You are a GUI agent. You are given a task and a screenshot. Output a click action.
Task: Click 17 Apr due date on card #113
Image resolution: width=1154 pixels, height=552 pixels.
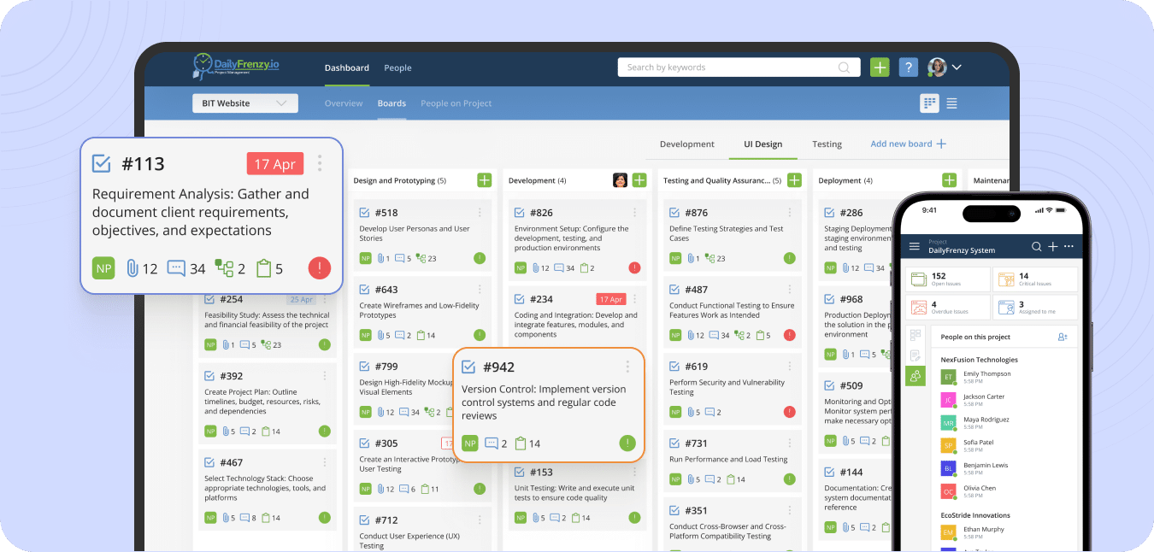(x=275, y=164)
